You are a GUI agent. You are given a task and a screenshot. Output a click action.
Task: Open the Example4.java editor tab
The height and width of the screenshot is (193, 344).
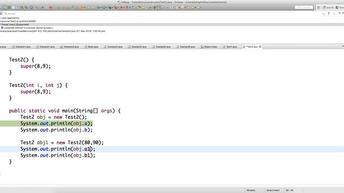pyautogui.click(x=138, y=47)
